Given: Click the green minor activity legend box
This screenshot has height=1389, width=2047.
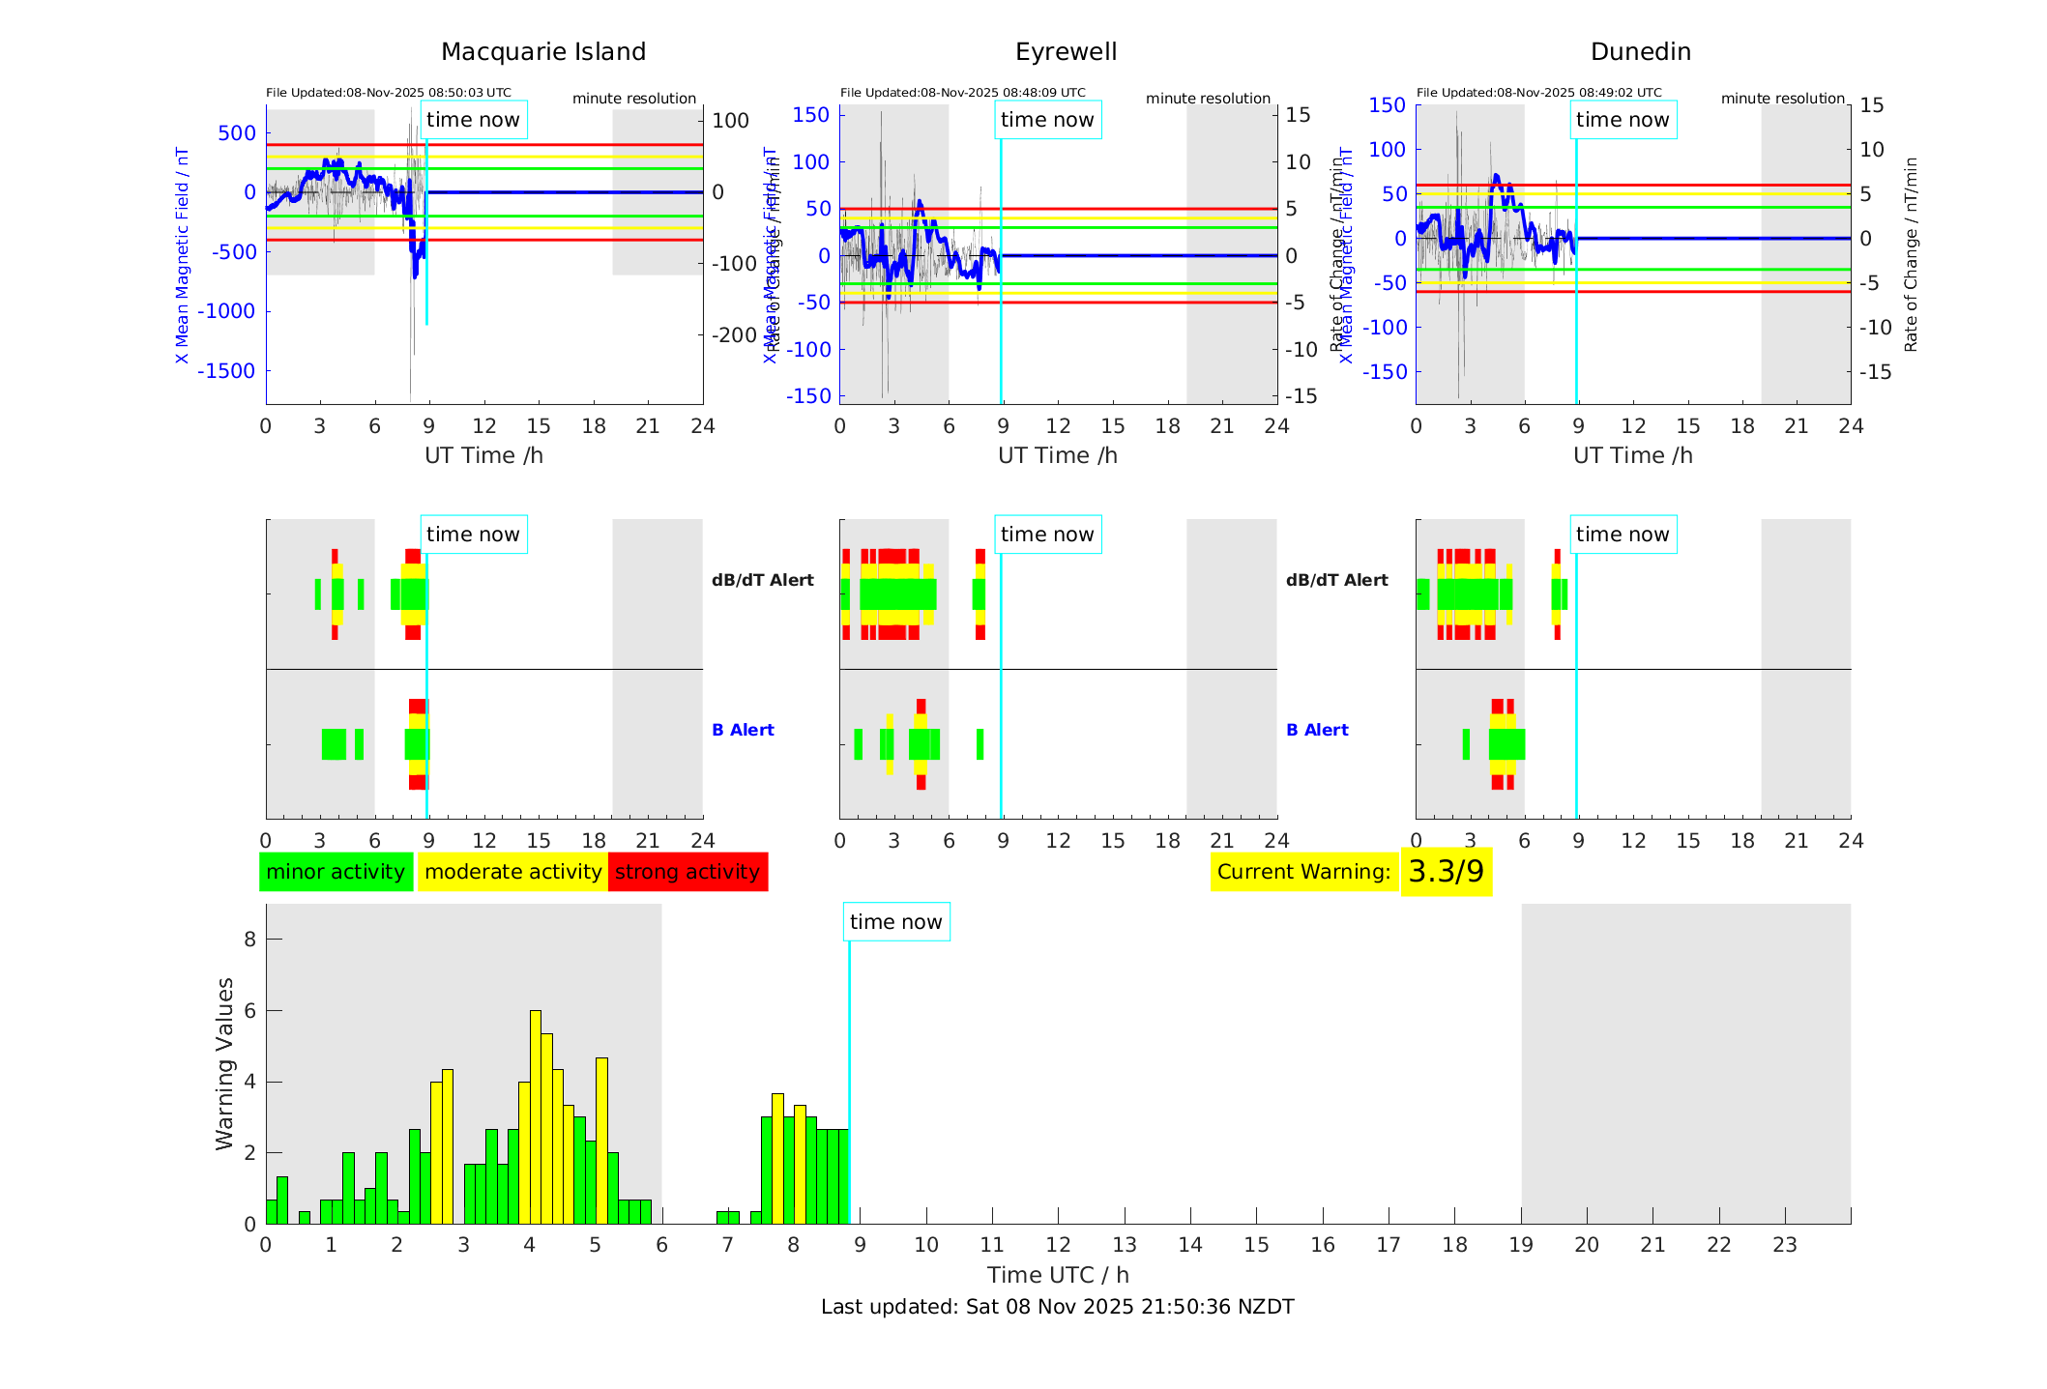Looking at the screenshot, I should point(336,872).
